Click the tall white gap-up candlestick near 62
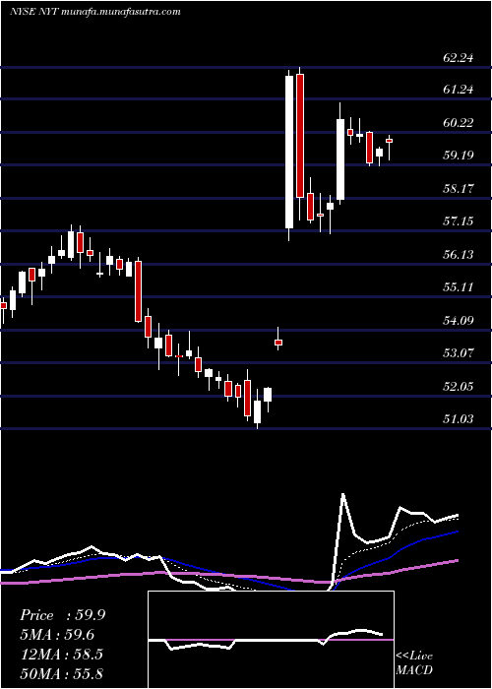Image resolution: width=492 pixels, height=689 pixels. [x=289, y=152]
